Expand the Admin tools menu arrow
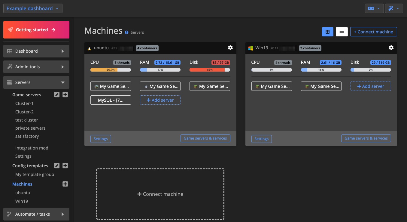 (x=63, y=67)
